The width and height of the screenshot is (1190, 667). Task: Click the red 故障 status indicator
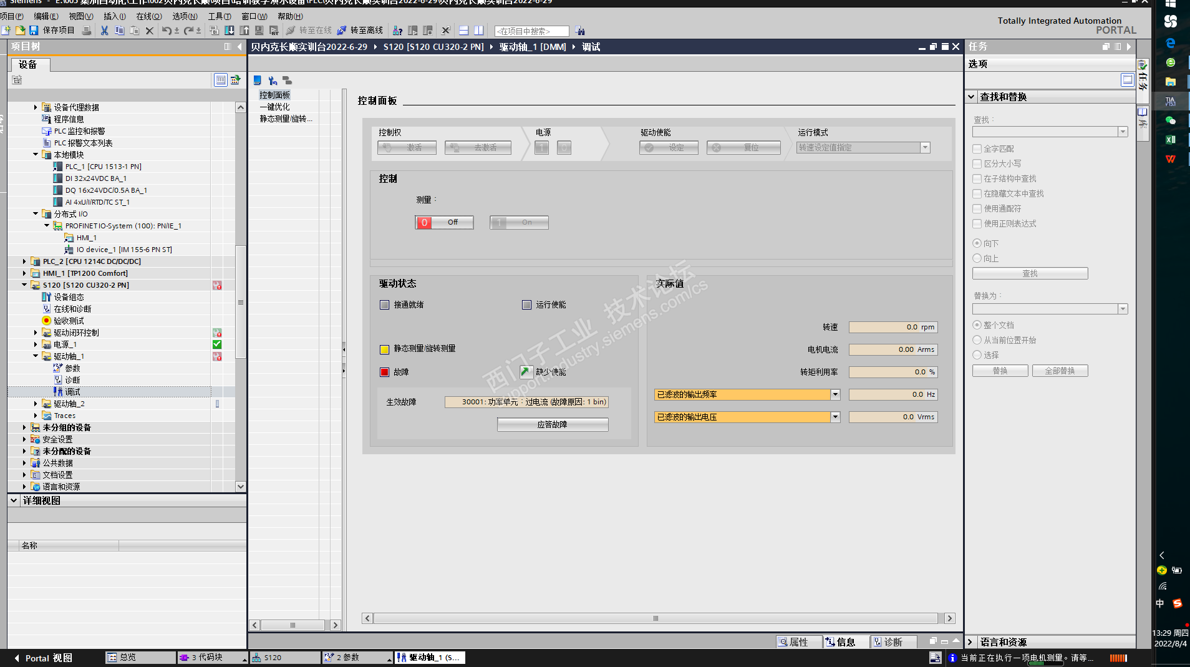[384, 372]
